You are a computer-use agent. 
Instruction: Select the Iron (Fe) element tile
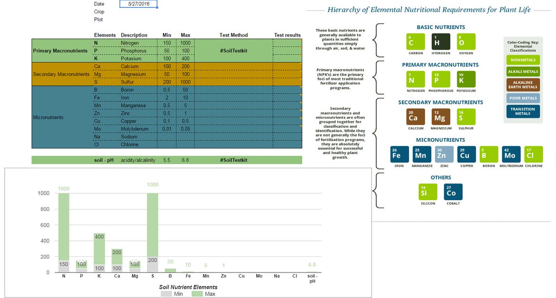pyautogui.click(x=399, y=154)
